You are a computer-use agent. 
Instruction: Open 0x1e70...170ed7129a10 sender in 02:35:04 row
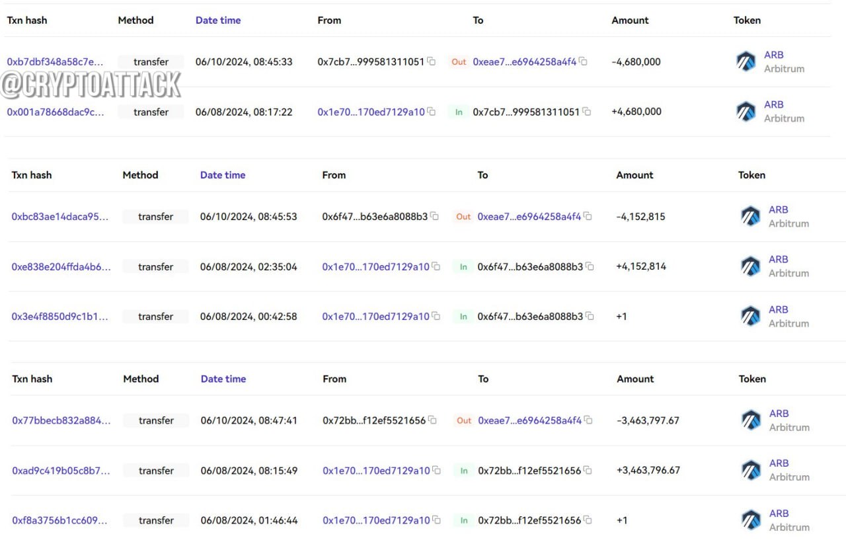376,266
